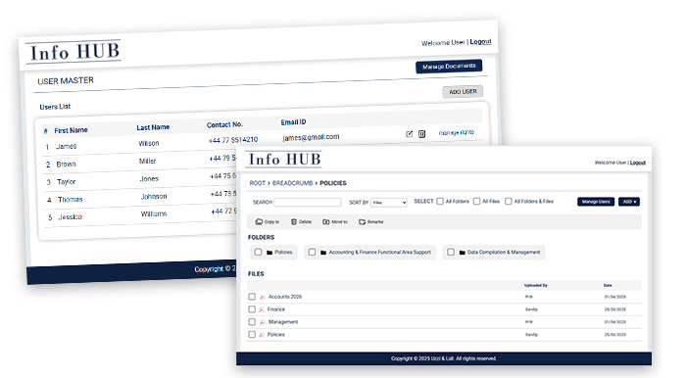The image size is (686, 378).
Task: Tick the Policies folder checkbox
Action: 258,252
